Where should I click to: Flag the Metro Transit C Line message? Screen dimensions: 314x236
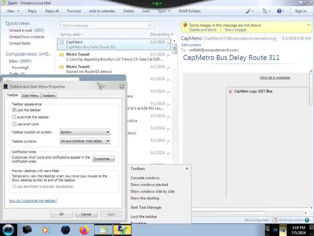point(168,56)
